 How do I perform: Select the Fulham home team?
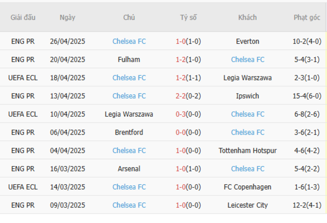pos(129,60)
